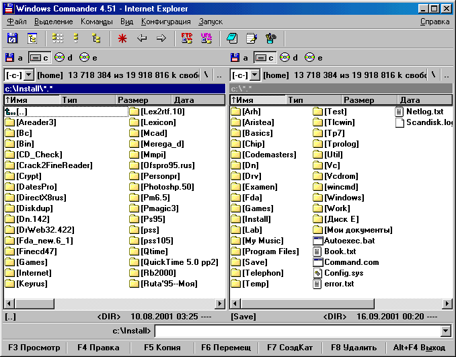Screen dimensions: 456x357
Task: Open notepad toolbar icon
Action: tap(252, 38)
